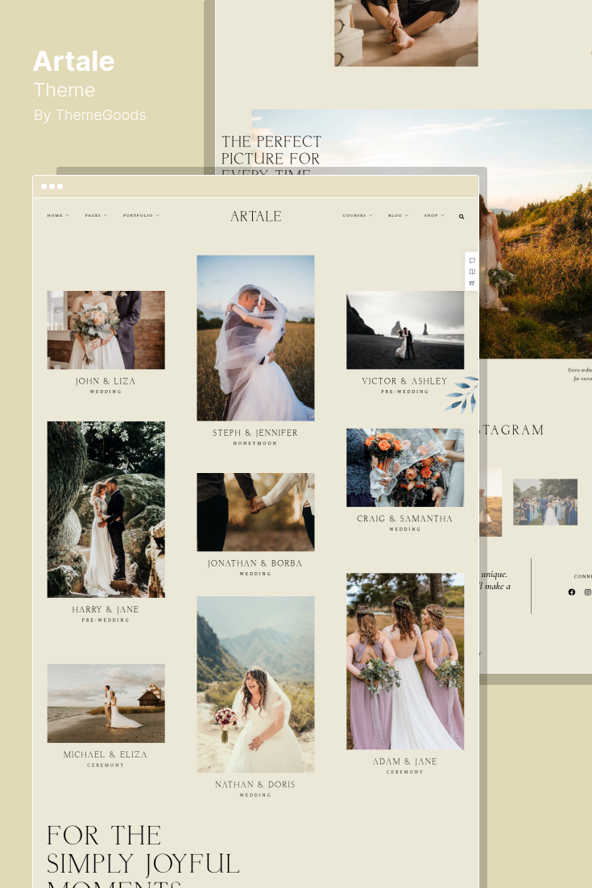The width and height of the screenshot is (592, 888).
Task: Open the Victor & Ashley beach photo
Action: click(405, 330)
